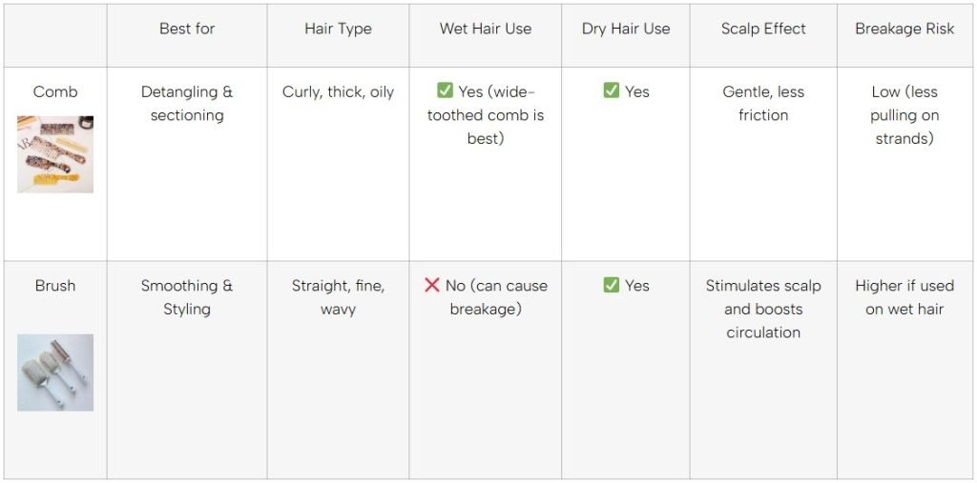Click Gentle, less friction cell text

[x=763, y=104]
